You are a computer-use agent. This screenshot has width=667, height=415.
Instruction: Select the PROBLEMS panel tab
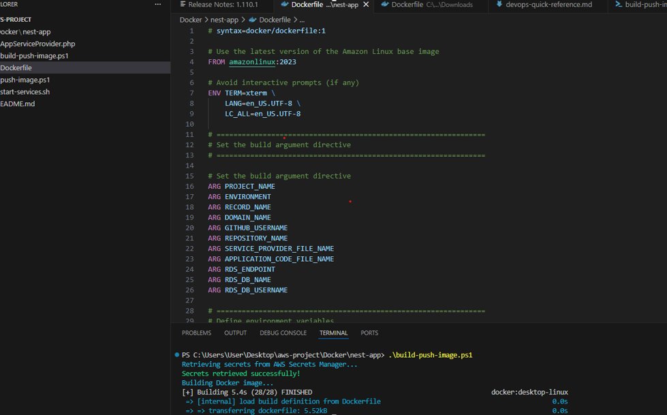tap(196, 333)
